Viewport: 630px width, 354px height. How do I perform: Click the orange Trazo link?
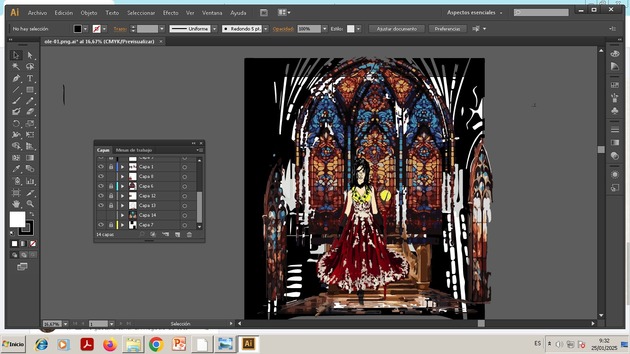tap(120, 29)
